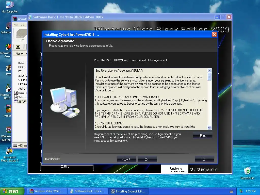Click the keyboard icon in system tray
The width and height of the screenshot is (260, 195).
232,191
